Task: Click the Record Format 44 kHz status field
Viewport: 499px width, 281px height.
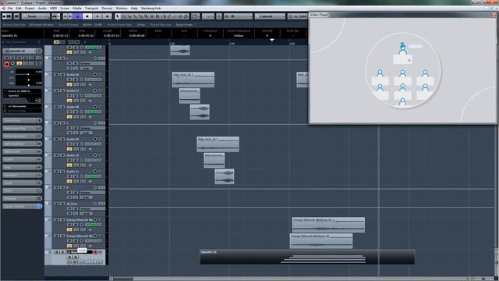Action: click(x=92, y=24)
